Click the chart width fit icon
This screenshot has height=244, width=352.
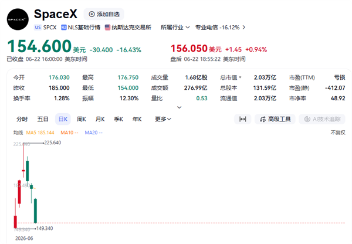tap(243, 119)
